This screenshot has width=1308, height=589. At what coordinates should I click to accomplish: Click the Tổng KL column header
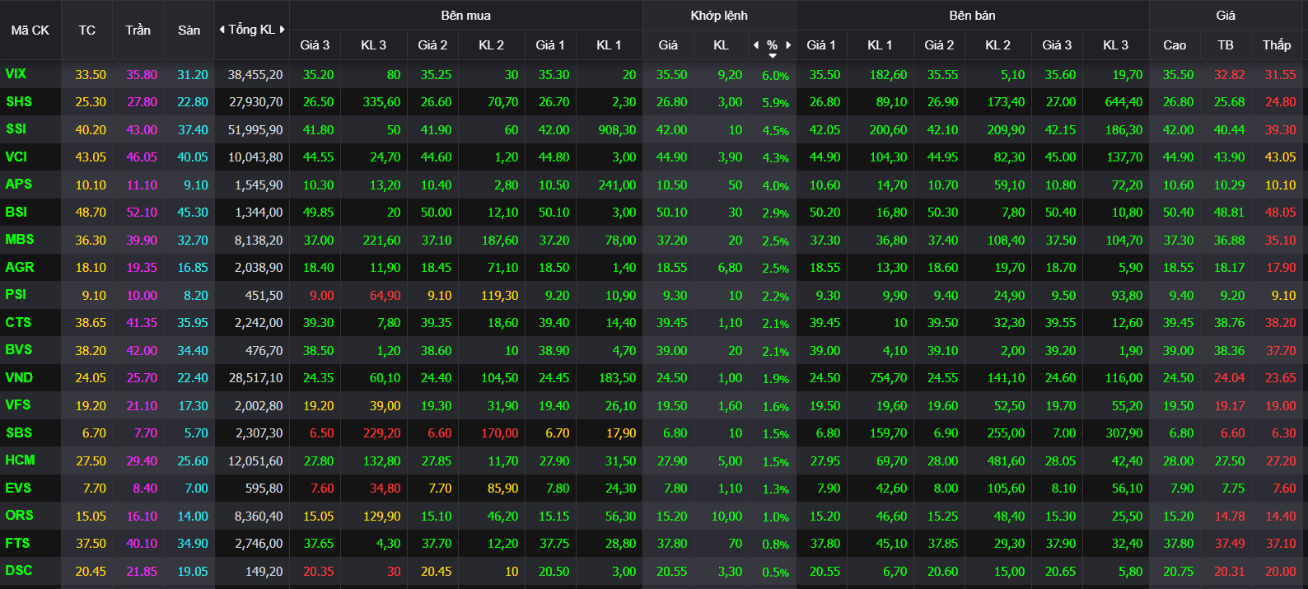pos(251,30)
